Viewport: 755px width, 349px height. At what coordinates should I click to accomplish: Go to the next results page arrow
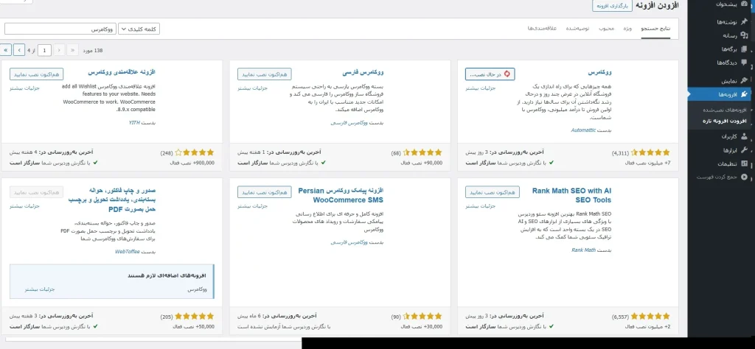pyautogui.click(x=20, y=50)
